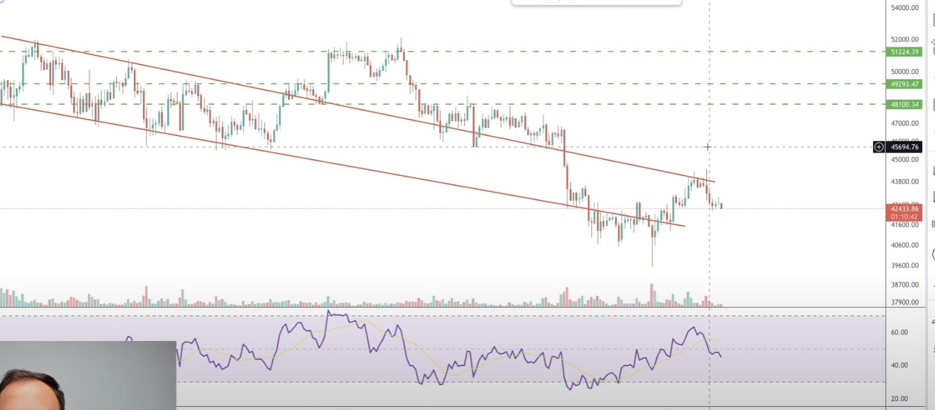935x410 pixels.
Task: Click the 60.00 RSI scale label
Action: pyautogui.click(x=899, y=332)
